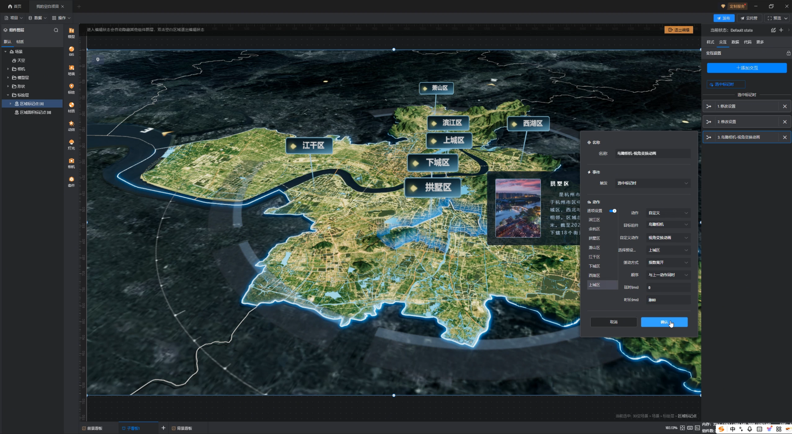The width and height of the screenshot is (792, 434).
Task: Open the 项目 menu
Action: (14, 18)
